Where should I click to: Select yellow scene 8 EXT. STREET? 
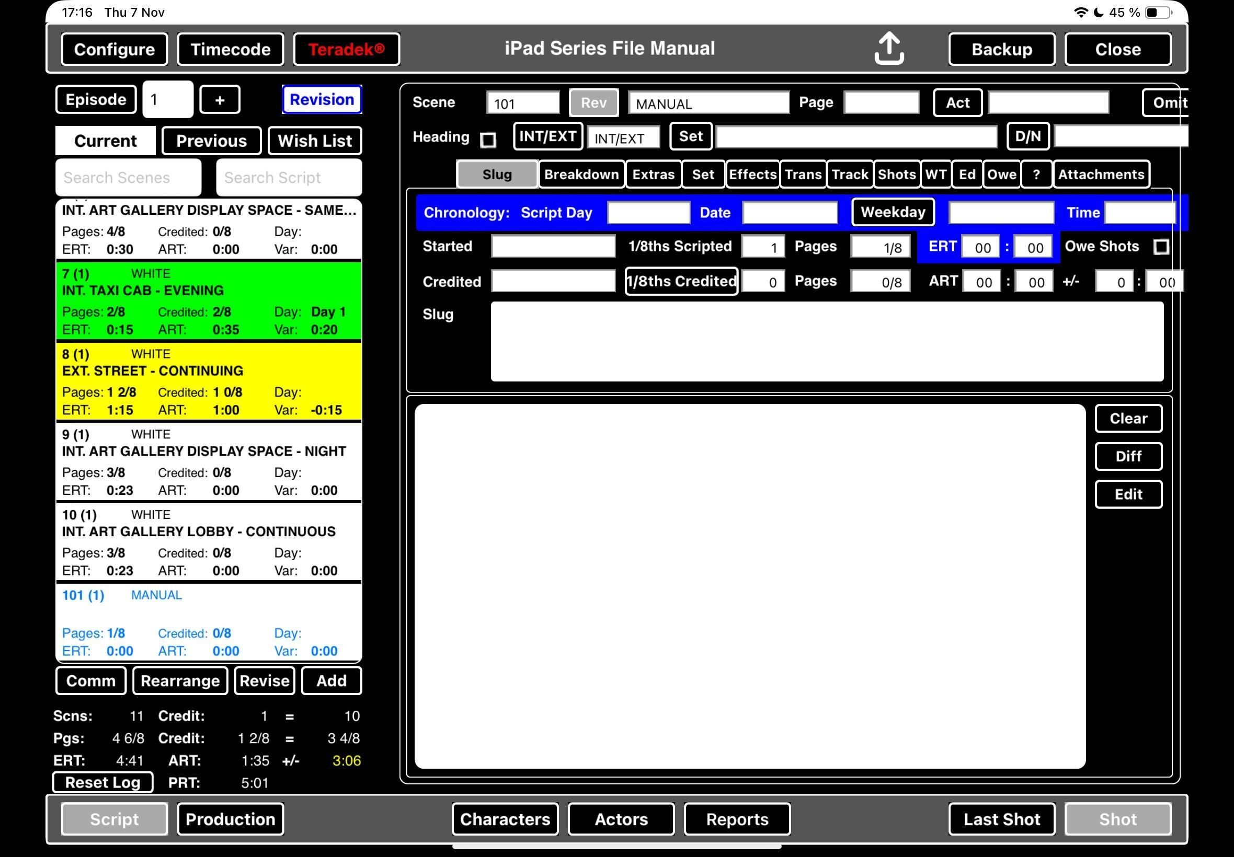209,381
